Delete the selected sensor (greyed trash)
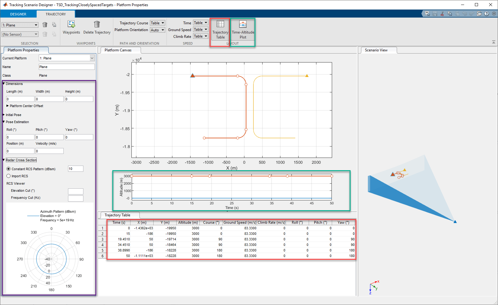 (x=45, y=34)
